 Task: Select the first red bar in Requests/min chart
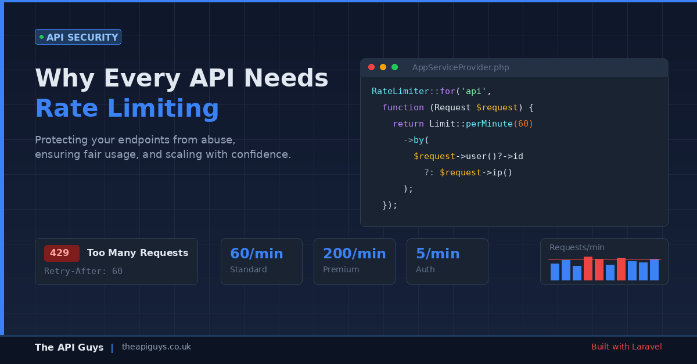pyautogui.click(x=588, y=269)
